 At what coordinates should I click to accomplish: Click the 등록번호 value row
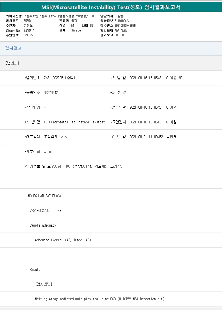click(x=41, y=93)
